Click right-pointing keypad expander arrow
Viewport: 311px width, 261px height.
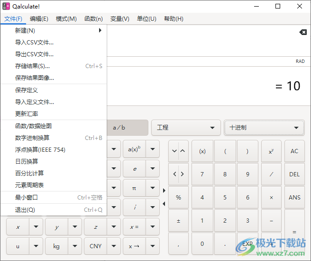coord(164,191)
